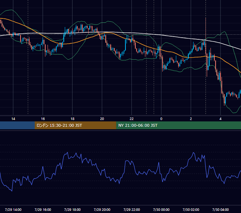The image size is (241, 213).
Task: Click the 7/29 18:00 time label
Action: 72,209
